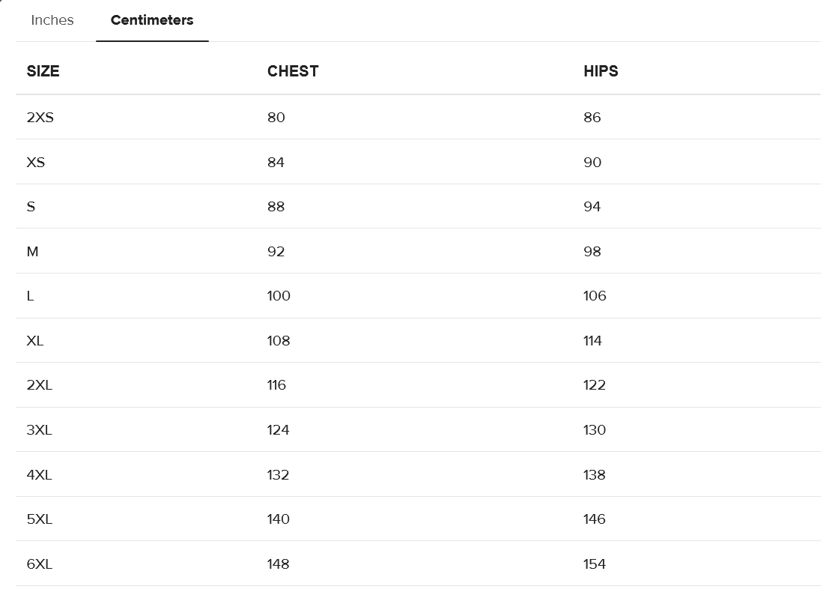829x592 pixels.
Task: Click chest value 108 for XL
Action: tap(278, 341)
